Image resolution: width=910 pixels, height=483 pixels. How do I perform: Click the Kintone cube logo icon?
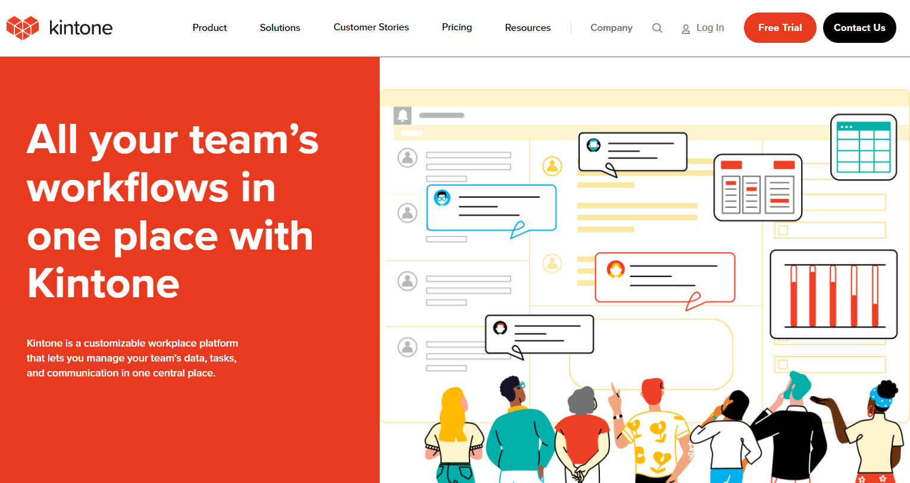[x=23, y=27]
